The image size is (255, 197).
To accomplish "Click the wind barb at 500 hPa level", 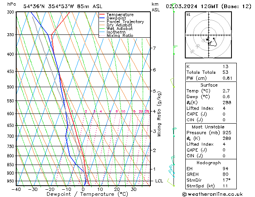I will [172, 83].
